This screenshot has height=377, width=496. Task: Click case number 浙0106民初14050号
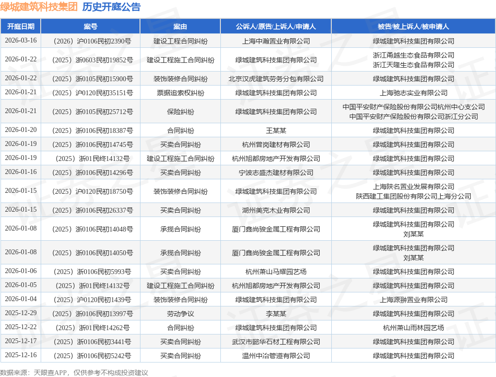pos(93,253)
